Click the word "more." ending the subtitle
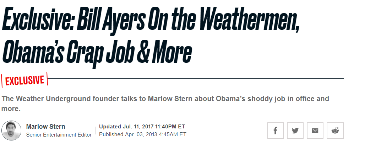This screenshot has width=365, height=144. [x=11, y=108]
